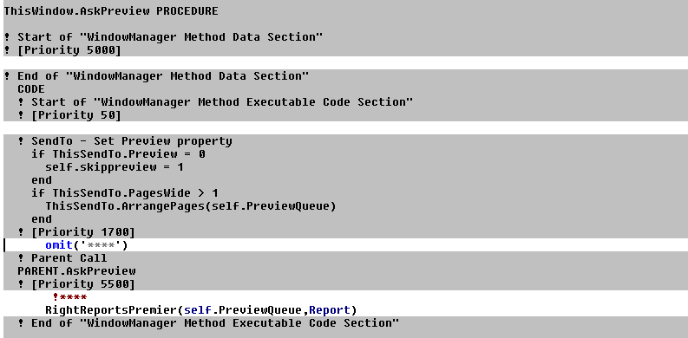
Task: Click the 'if ThisSendTo.PagesWide > 1' line
Action: 125,193
